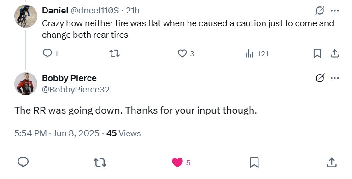Viewport: 352px width, 179px height.
Task: Open Daniel's profile picture
Action: tap(26, 16)
